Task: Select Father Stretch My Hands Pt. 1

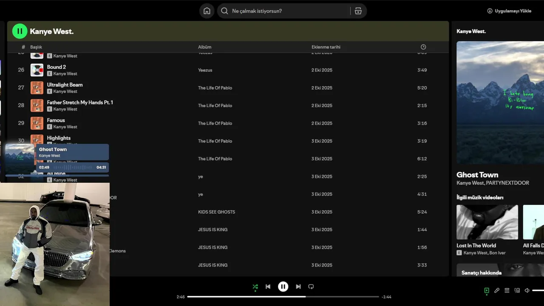Action: (80, 102)
